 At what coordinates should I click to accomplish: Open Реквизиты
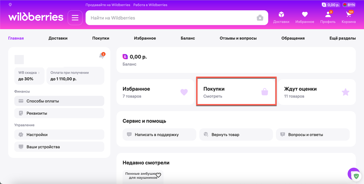point(59,113)
